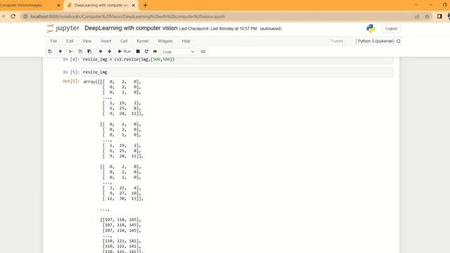Paste cells below icon

(89, 51)
